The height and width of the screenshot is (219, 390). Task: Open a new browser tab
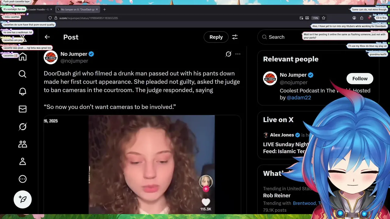point(105,9)
